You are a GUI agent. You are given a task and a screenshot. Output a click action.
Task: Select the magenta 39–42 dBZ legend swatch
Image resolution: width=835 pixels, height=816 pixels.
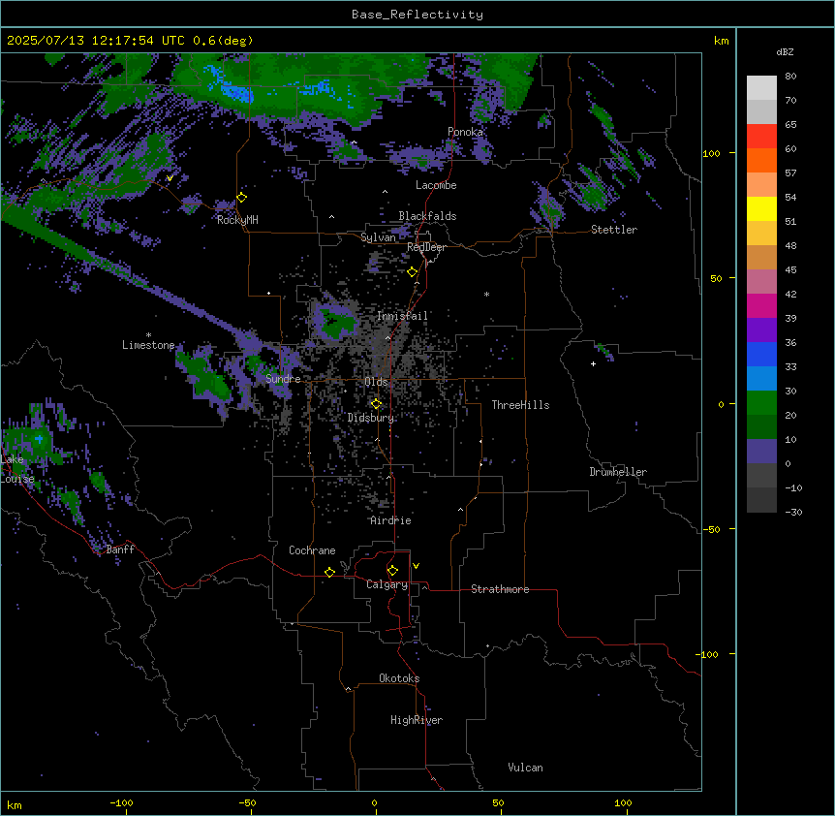tap(761, 305)
